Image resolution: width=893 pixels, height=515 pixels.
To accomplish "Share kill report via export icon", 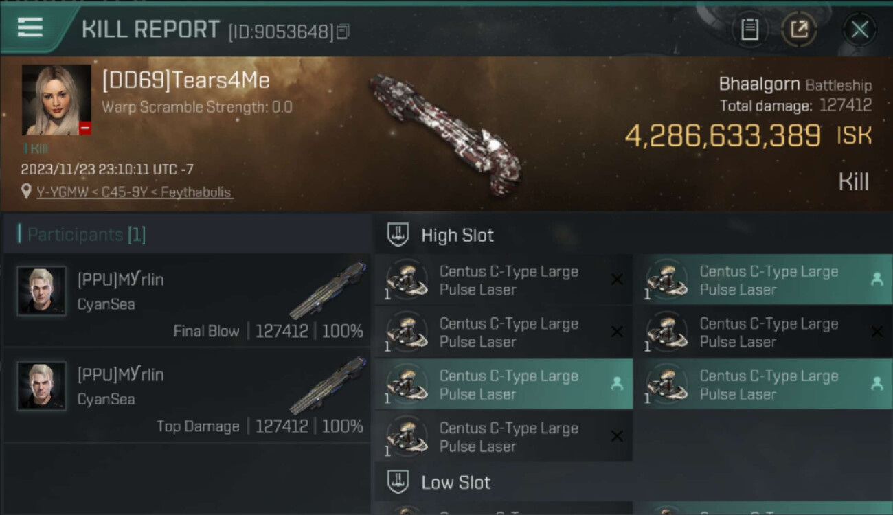I will [x=799, y=30].
